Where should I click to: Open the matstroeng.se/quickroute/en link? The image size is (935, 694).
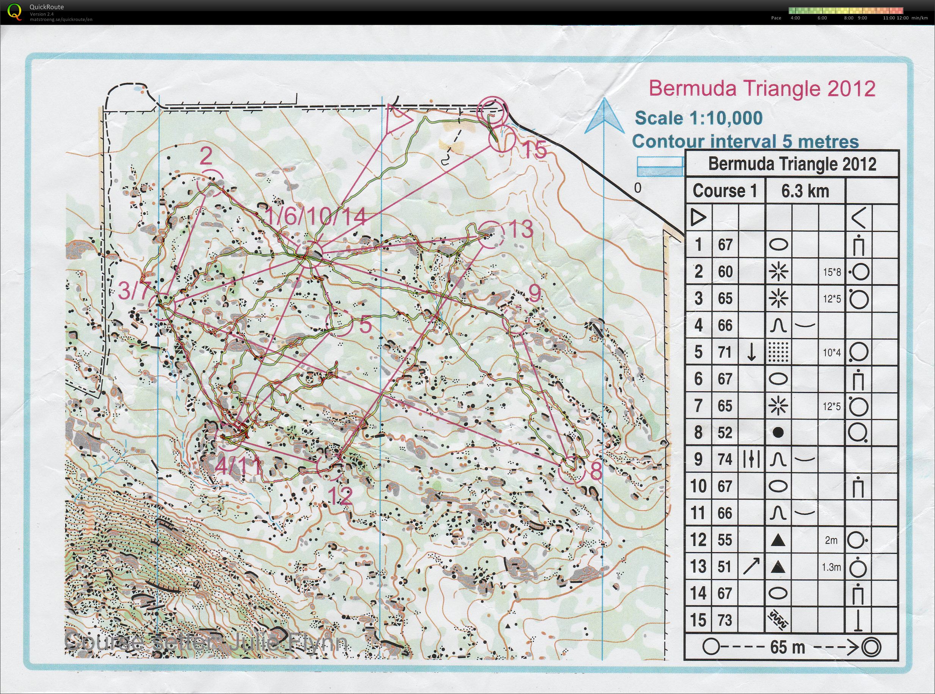pyautogui.click(x=61, y=19)
